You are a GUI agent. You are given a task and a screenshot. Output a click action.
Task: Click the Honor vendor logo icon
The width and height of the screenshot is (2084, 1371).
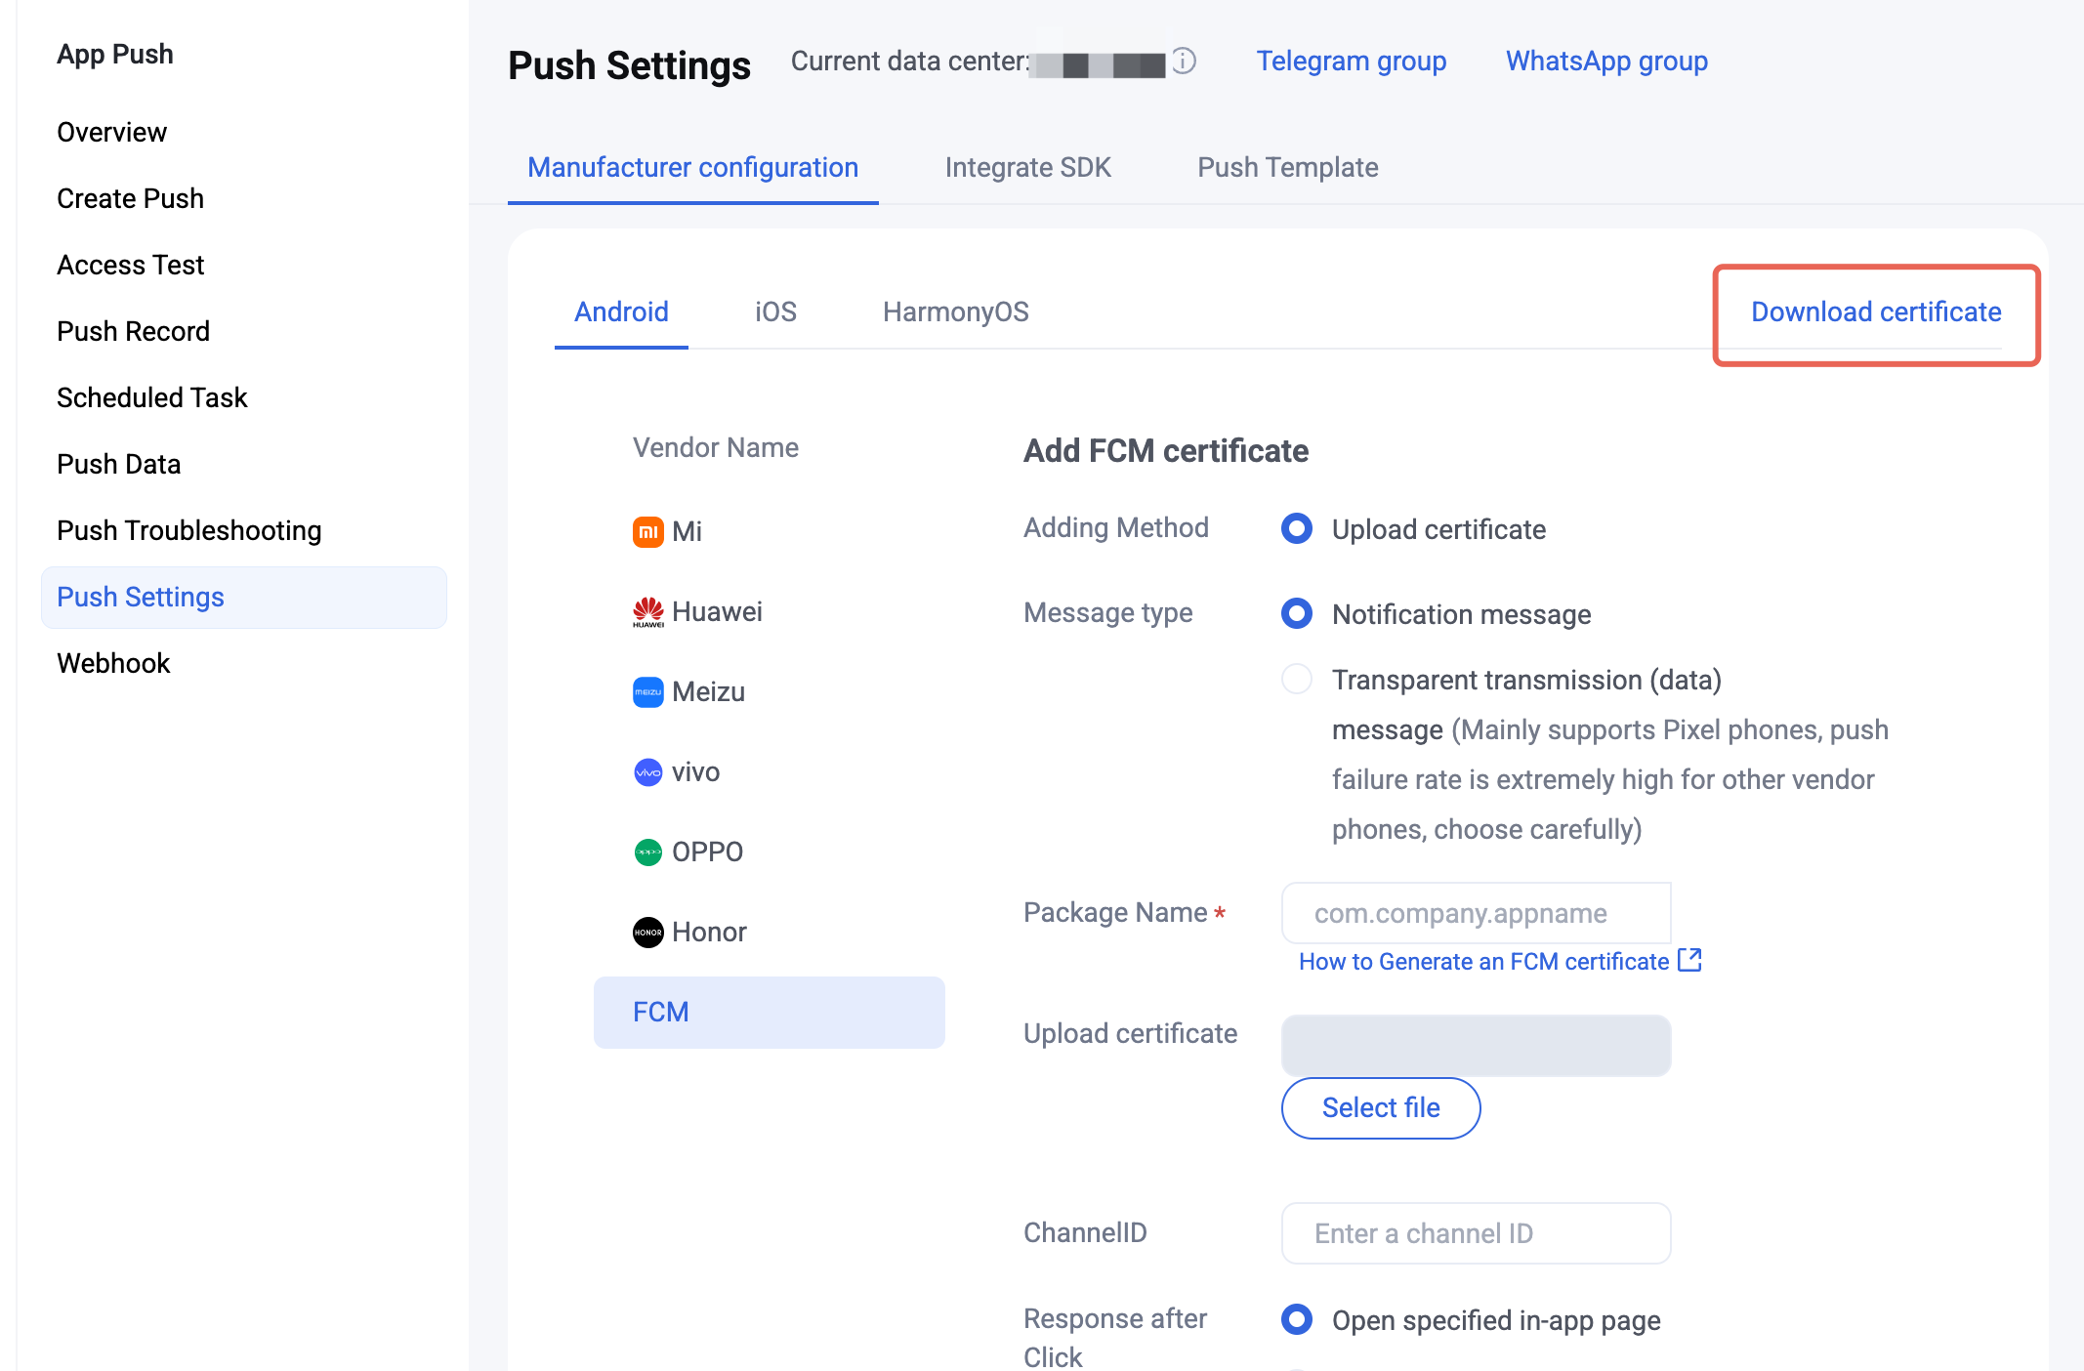(647, 933)
